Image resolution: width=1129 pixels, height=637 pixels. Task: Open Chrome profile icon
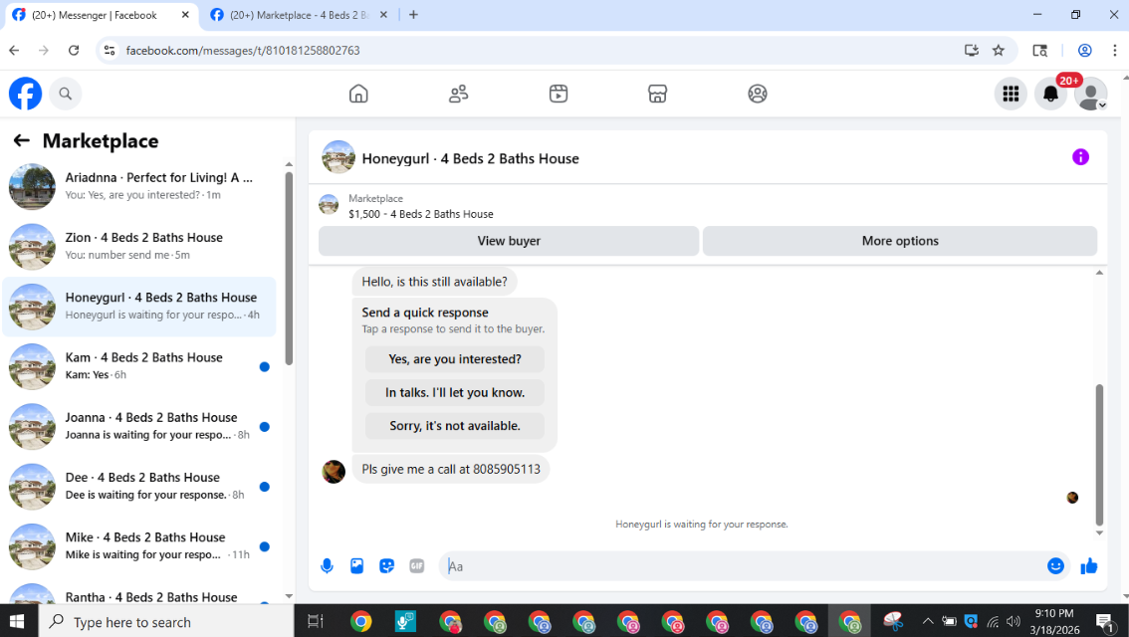click(1084, 51)
